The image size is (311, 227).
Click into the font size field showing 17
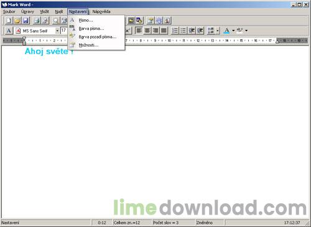click(x=64, y=30)
